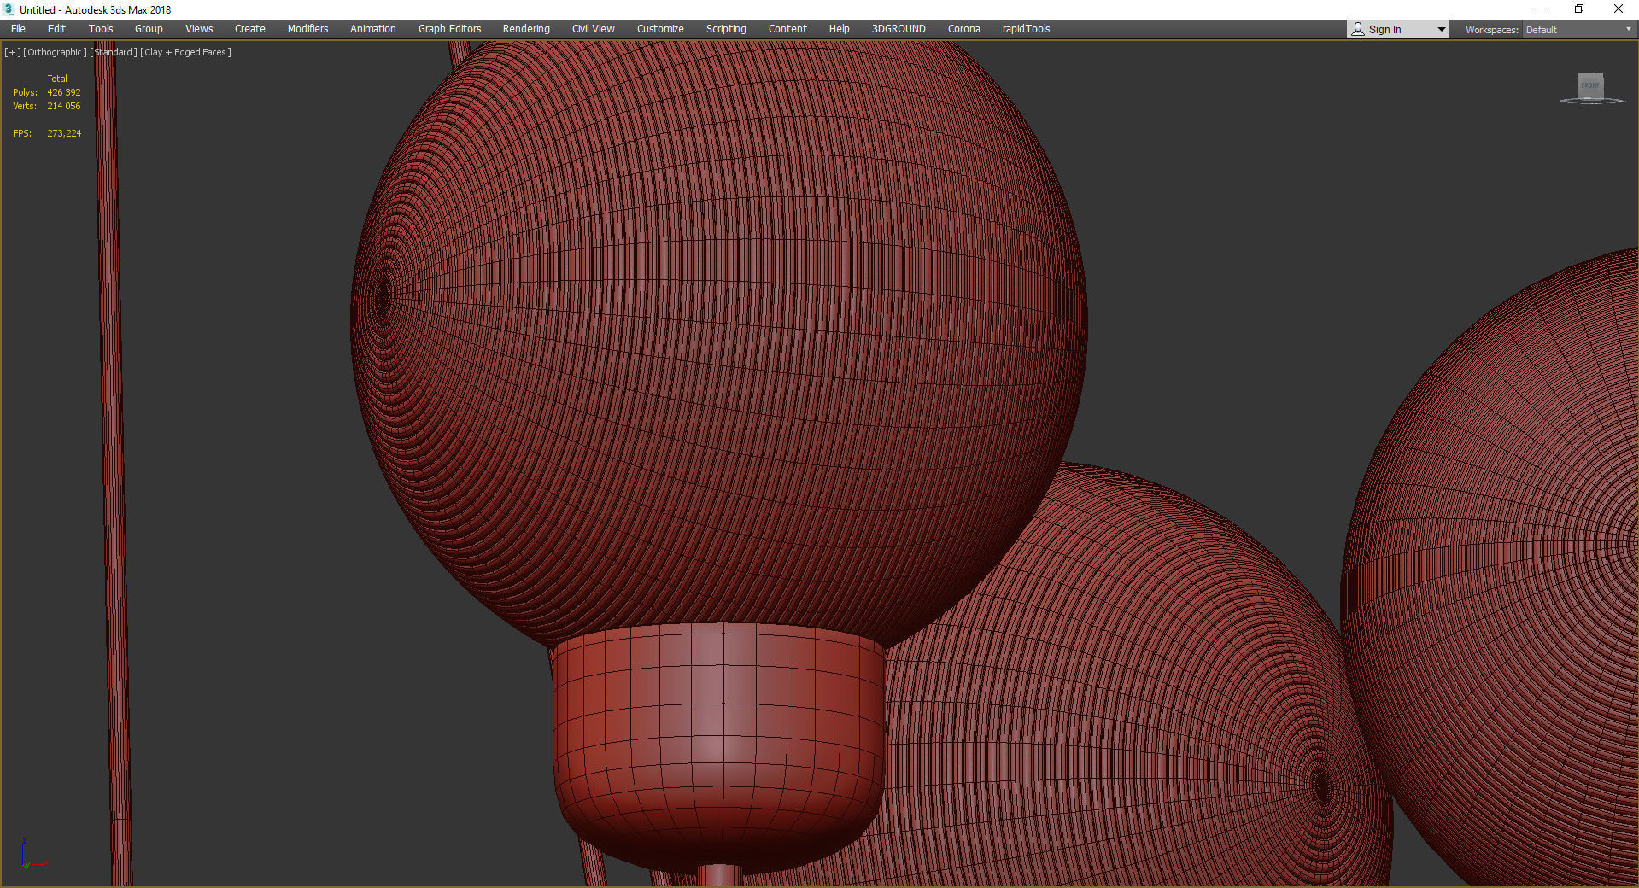
Task: Open the Sign In account dropdown
Action: click(1398, 29)
